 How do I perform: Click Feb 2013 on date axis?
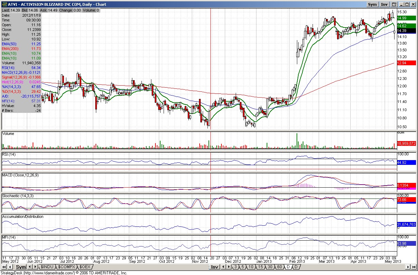(297, 261)
